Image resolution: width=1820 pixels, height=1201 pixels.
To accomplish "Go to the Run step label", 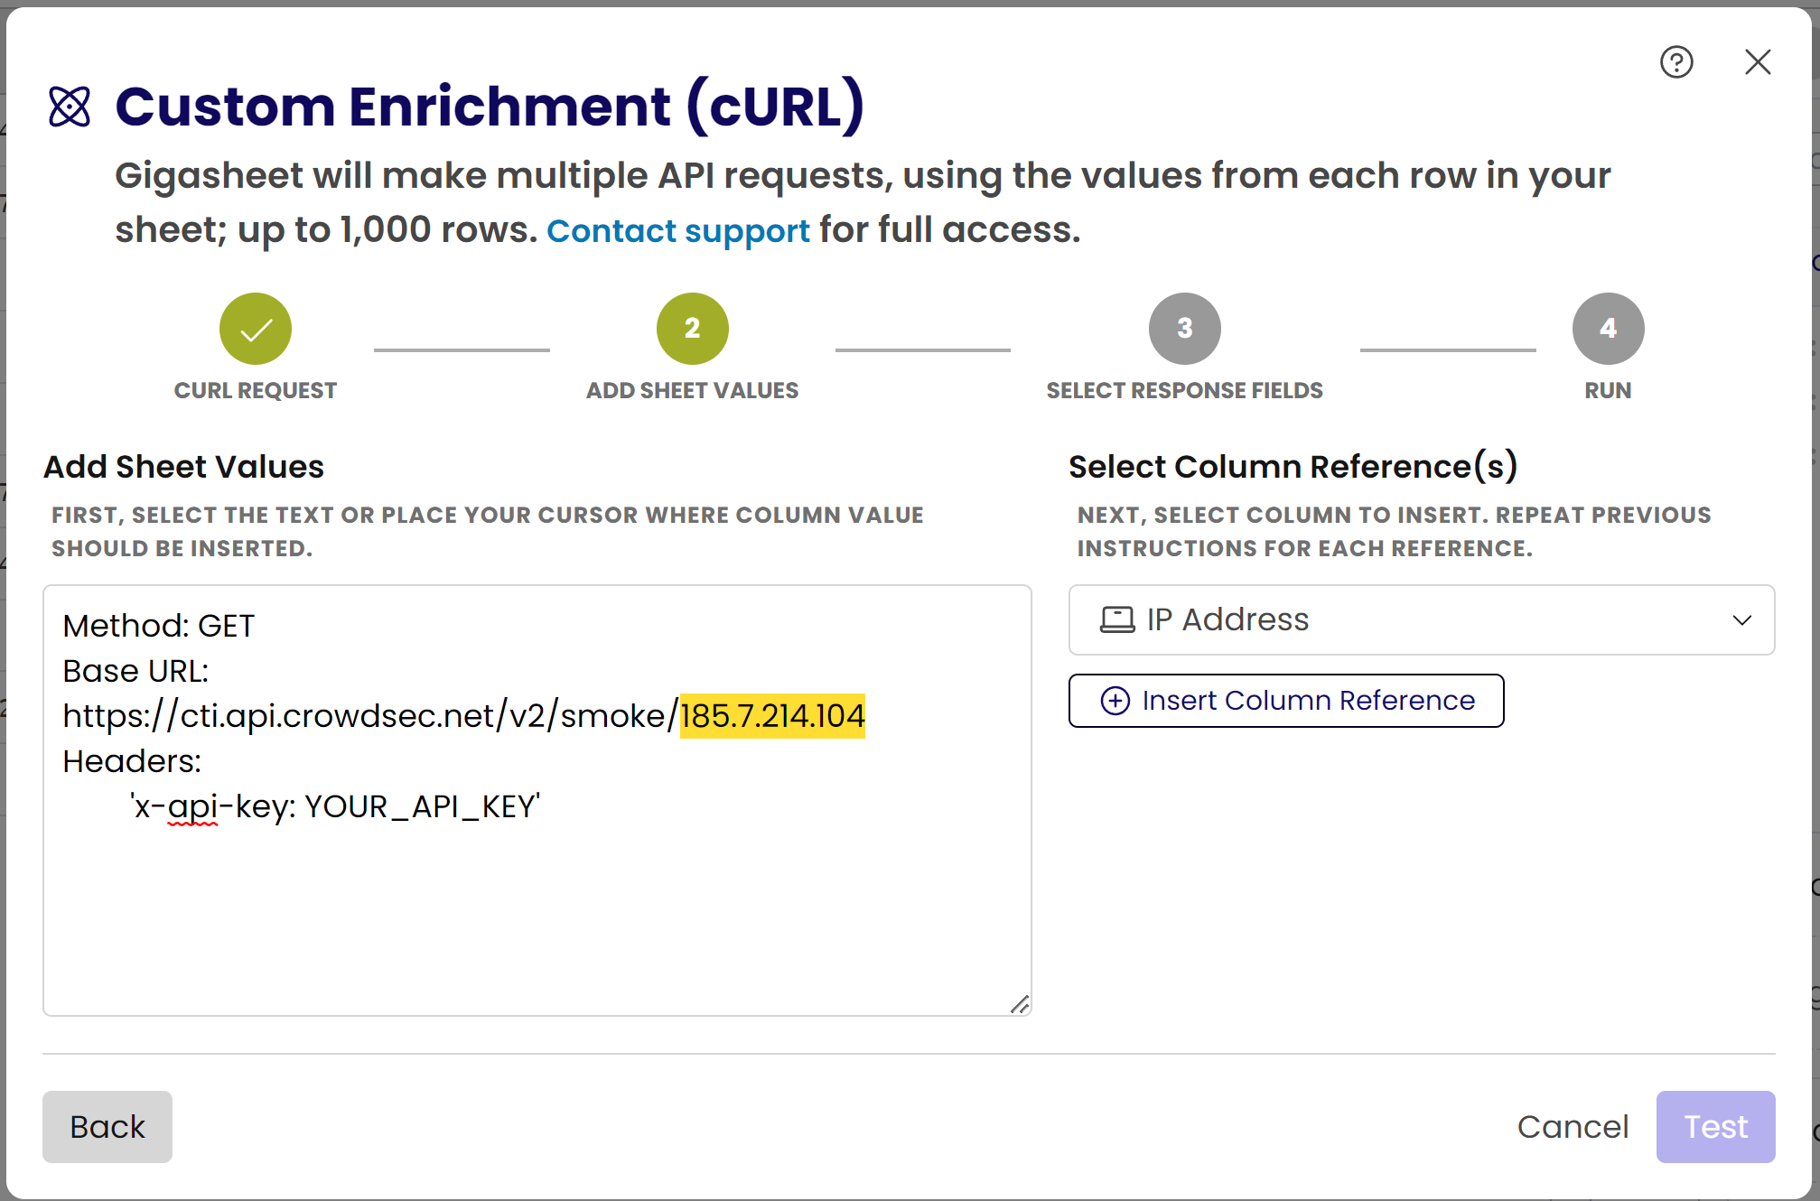I will point(1608,390).
